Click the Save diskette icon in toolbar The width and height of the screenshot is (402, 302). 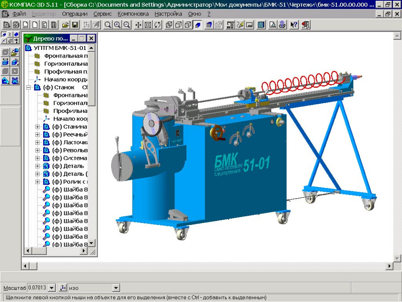[75, 25]
